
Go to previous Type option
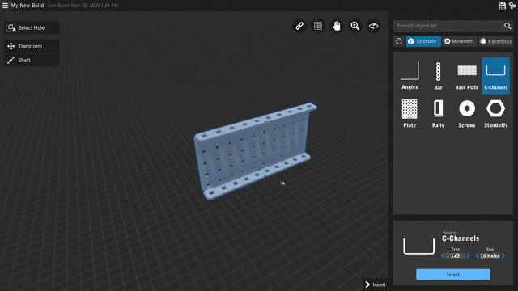443,256
